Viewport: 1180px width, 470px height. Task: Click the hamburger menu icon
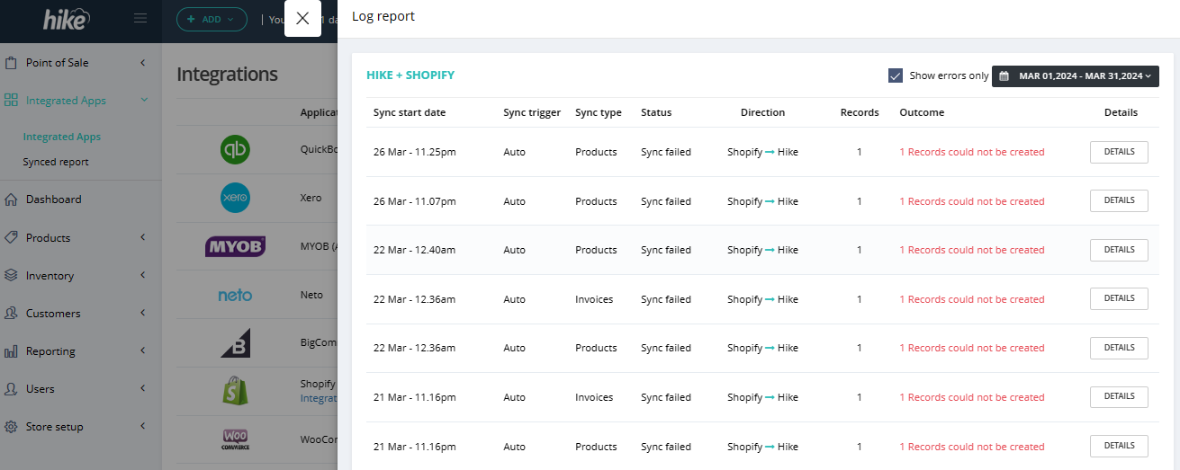(x=140, y=18)
